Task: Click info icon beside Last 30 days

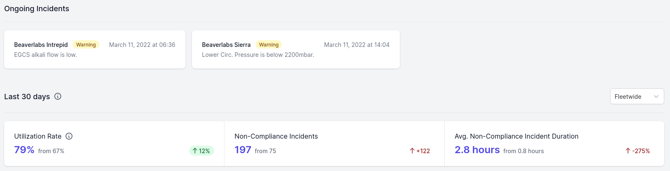Action: pyautogui.click(x=58, y=96)
